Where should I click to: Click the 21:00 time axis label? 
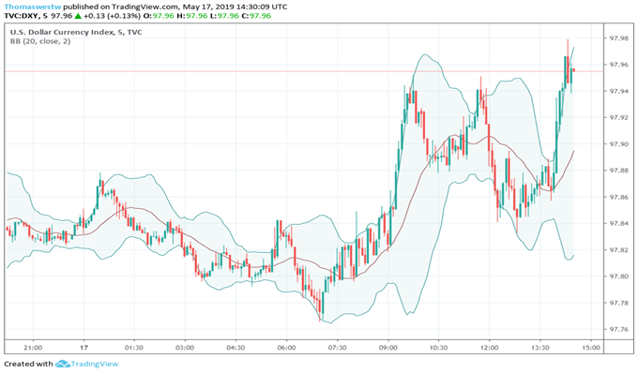[x=33, y=348]
